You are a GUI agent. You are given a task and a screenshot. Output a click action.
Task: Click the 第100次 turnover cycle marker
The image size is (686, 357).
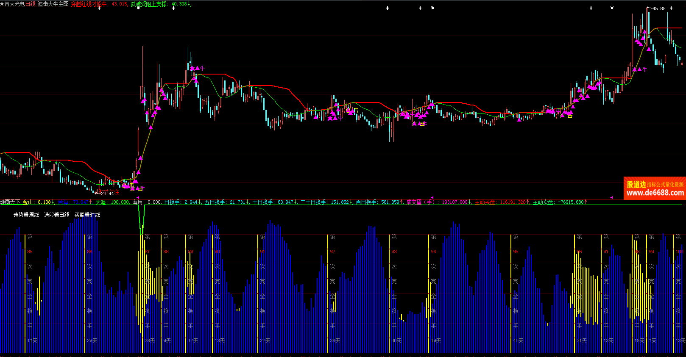tap(679, 252)
